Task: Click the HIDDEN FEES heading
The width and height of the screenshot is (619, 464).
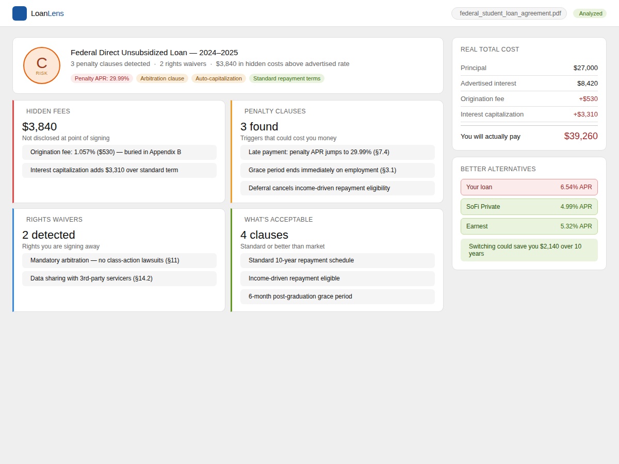Action: coord(48,111)
